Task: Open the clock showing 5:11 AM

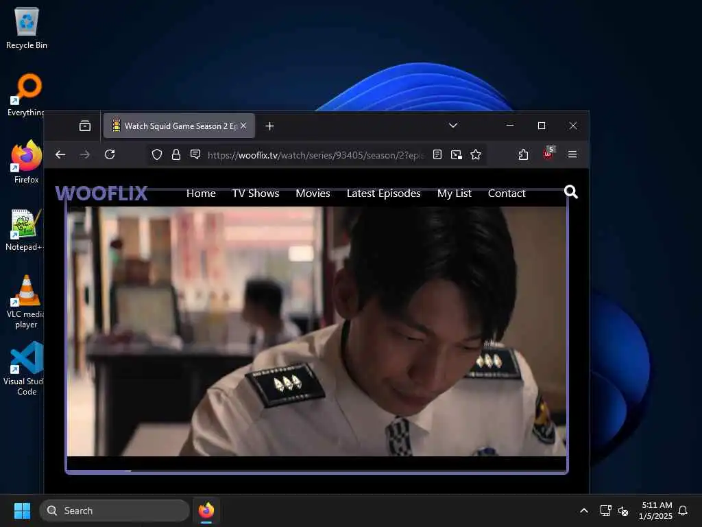Action: [656, 511]
